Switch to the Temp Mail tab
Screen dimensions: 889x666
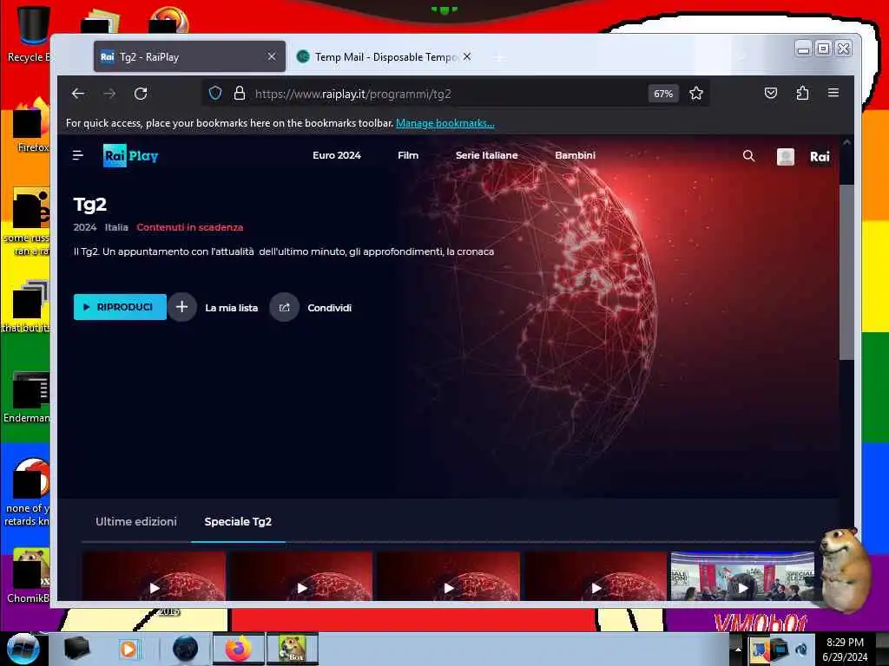point(385,56)
